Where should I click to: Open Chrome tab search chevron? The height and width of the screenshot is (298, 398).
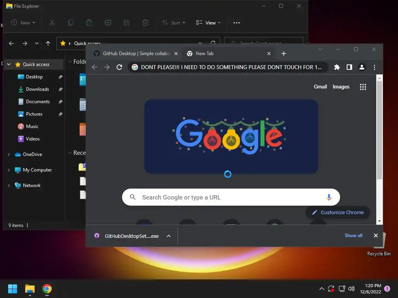point(320,49)
